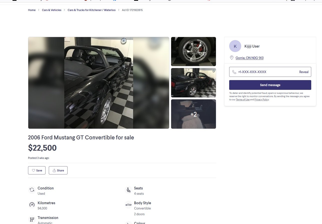The width and height of the screenshot is (322, 224).
Task: Click the Condition refresh icon
Action: point(32,190)
